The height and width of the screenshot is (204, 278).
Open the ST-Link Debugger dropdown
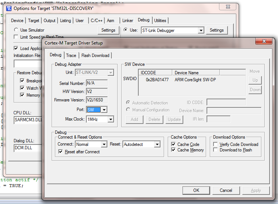pos(201,31)
